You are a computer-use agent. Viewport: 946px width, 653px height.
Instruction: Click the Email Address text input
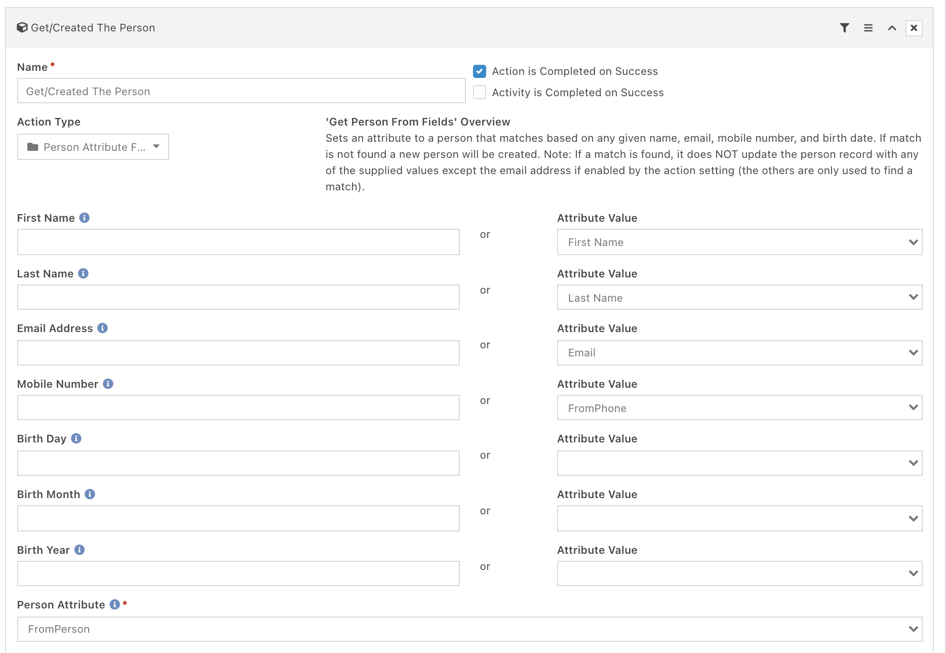239,353
